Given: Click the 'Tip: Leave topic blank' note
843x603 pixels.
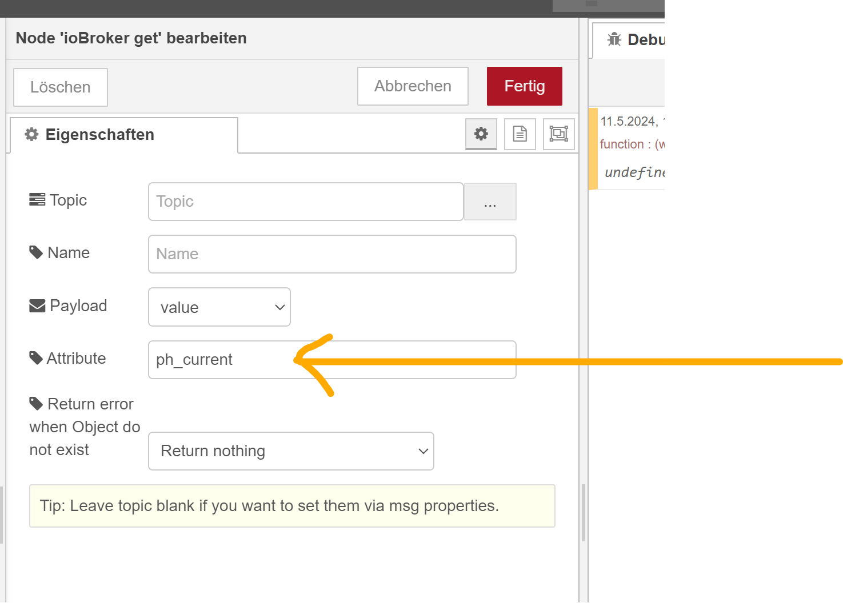Looking at the screenshot, I should (292, 506).
